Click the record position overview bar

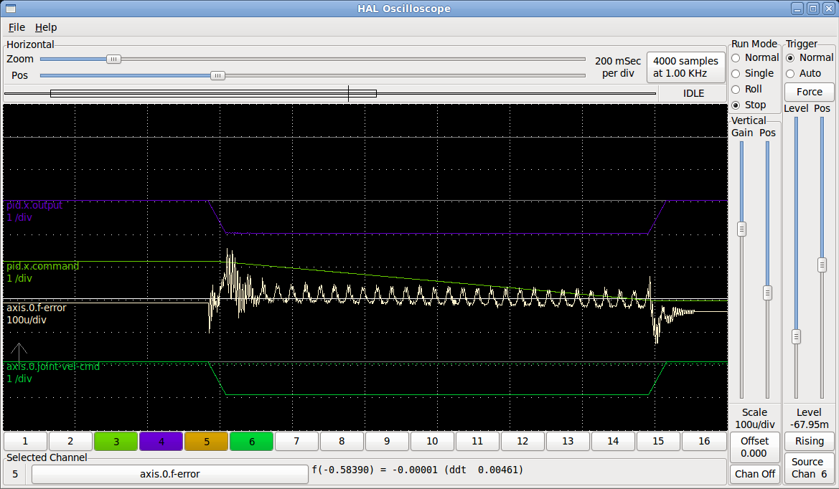330,93
